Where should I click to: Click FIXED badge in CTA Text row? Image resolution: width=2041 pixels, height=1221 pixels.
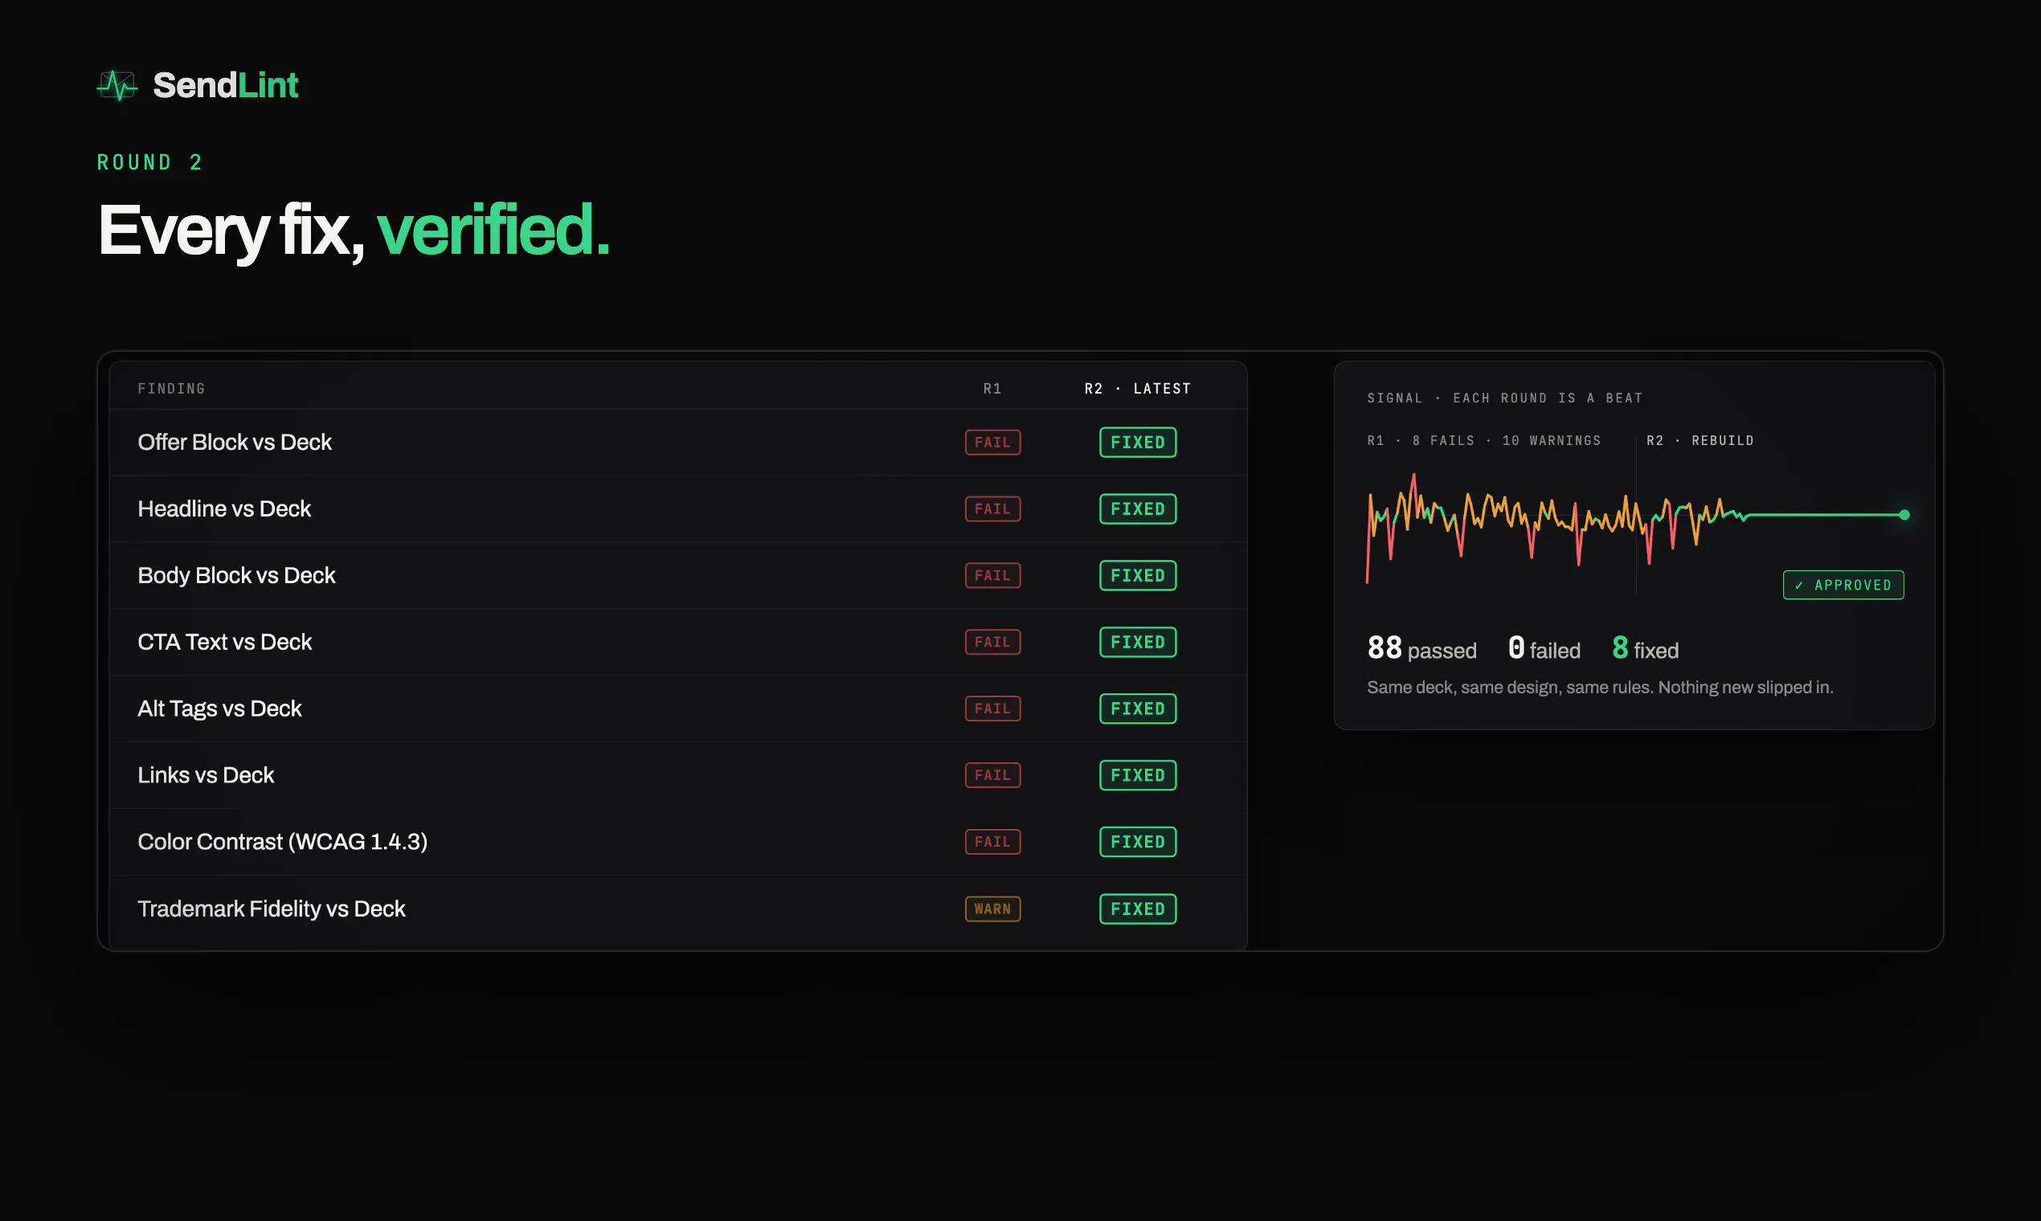point(1137,643)
